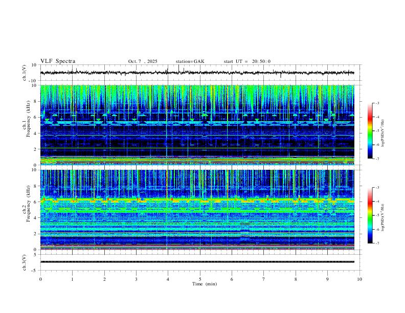
Task: Click the ch.2 colorbar "log(PSD)(V²/Hz)" label
Action: [383, 217]
